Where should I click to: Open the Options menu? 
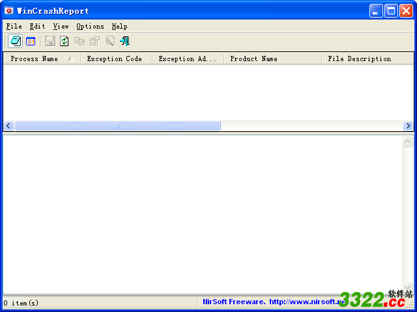(x=90, y=26)
